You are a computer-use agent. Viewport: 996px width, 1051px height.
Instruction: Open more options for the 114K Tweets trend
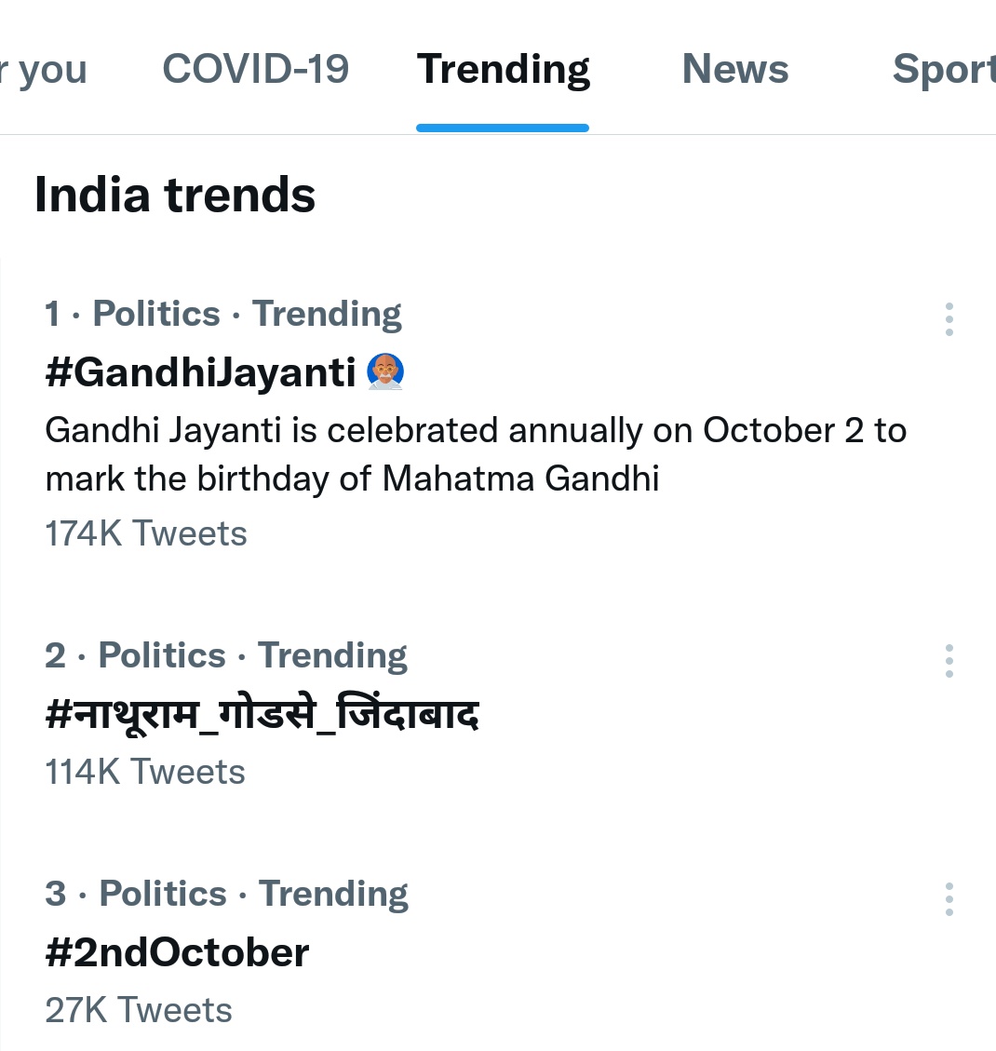click(949, 661)
